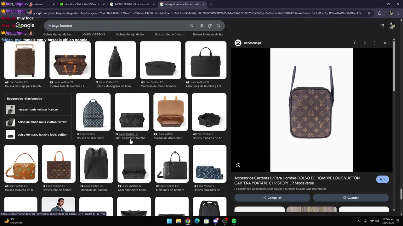Open Mini bandolera hombr... result under cursor
Screen dimensions: 403x226
pyautogui.click(x=132, y=112)
